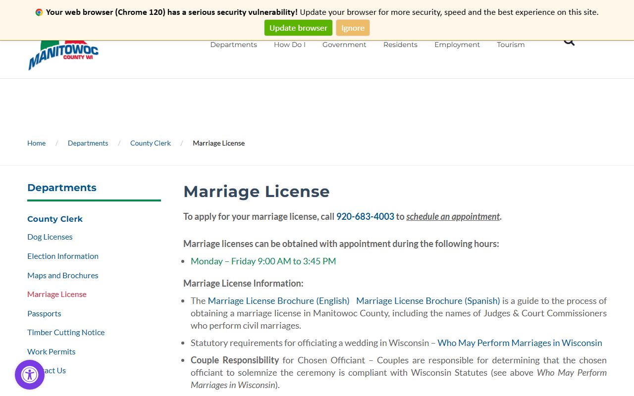Open Work Permits sidebar link
The width and height of the screenshot is (634, 396).
coord(52,351)
